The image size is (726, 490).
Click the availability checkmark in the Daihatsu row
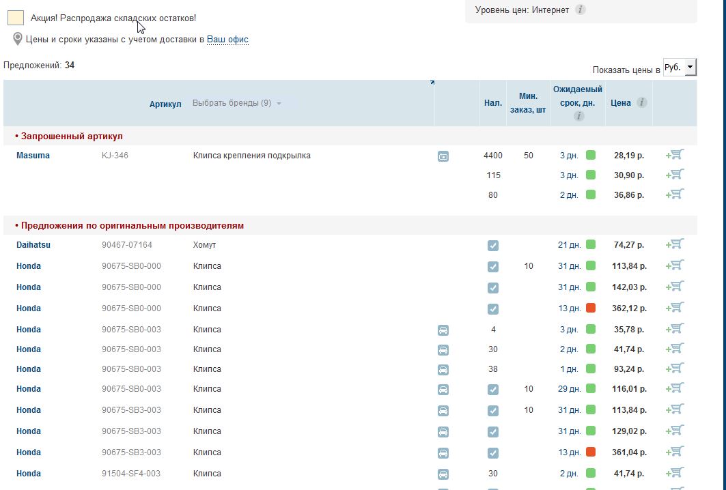(493, 246)
